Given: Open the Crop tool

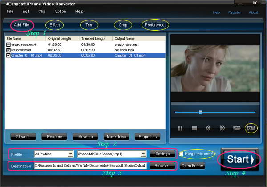Looking at the screenshot, I should [123, 25].
